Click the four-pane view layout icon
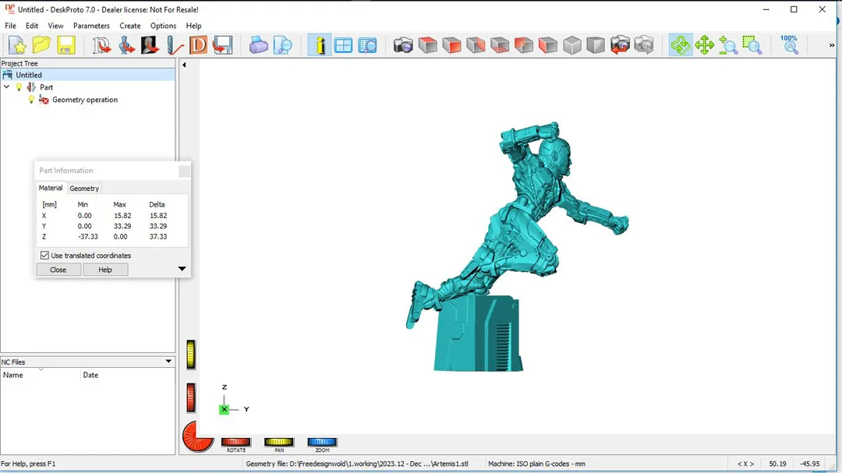The width and height of the screenshot is (842, 473). point(343,45)
